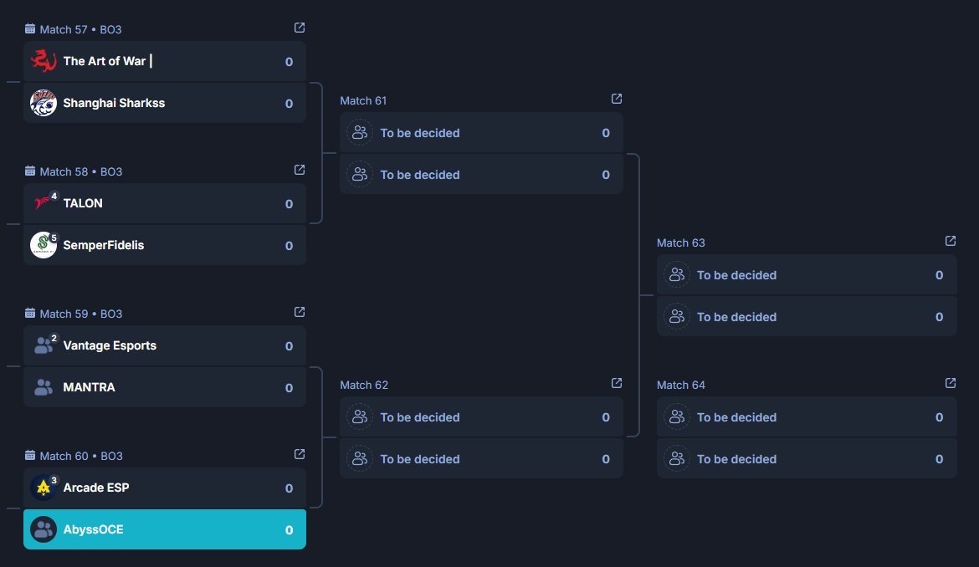Select the highlighted AbyssOCE team row
979x567 pixels.
pos(165,529)
